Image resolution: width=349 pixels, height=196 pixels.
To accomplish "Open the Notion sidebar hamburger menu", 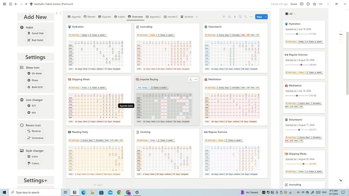I will (10, 4).
